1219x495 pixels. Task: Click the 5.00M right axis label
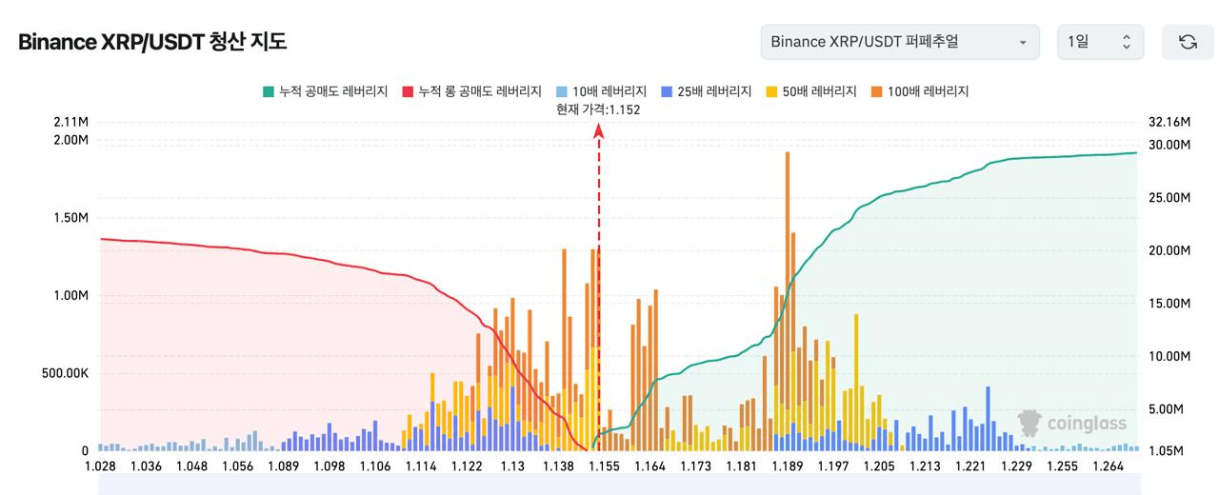[1167, 409]
